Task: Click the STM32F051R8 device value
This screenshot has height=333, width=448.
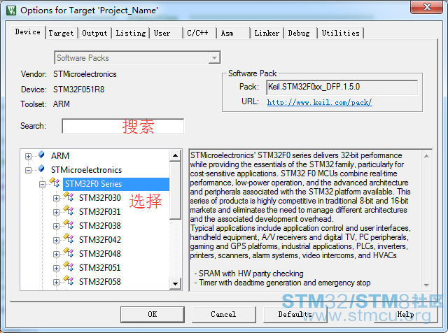Action: 79,90
